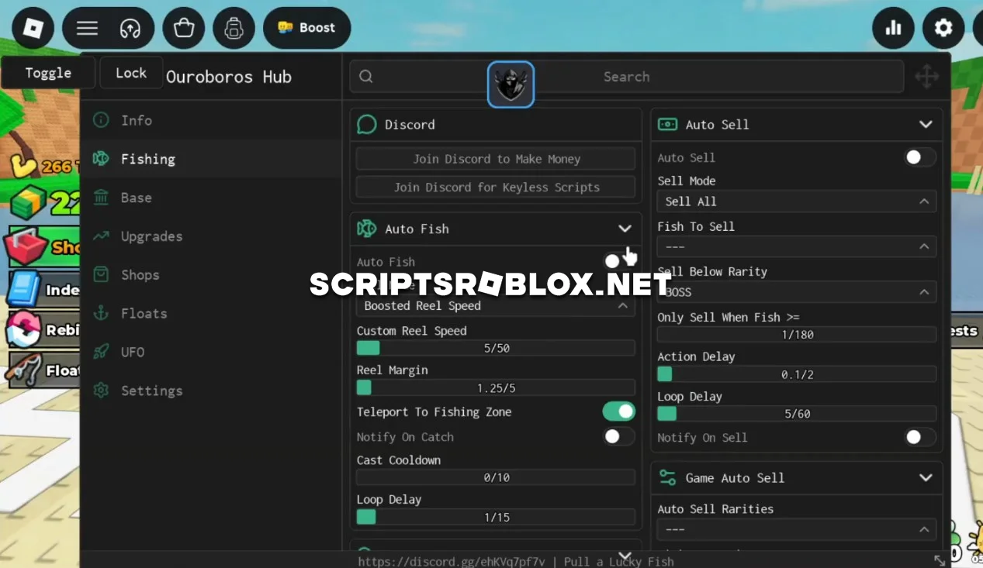983x568 pixels.
Task: Click Join Discord for Keyless Scripts
Action: point(496,187)
